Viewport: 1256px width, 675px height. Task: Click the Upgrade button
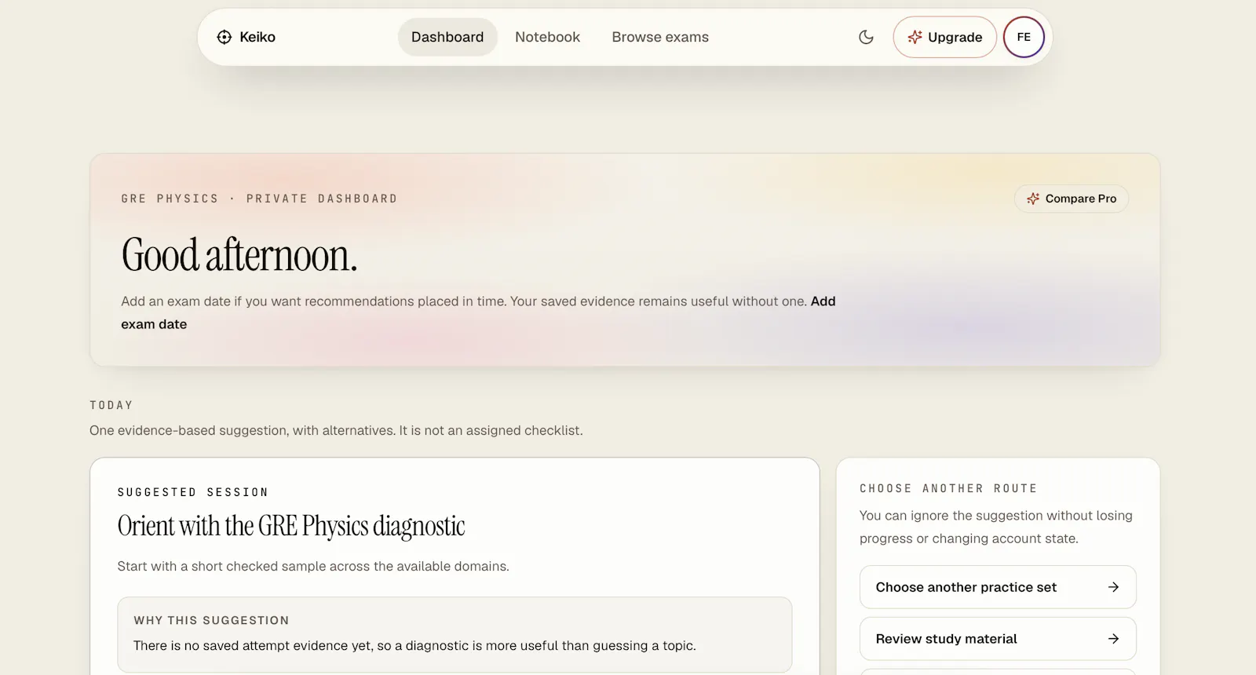pos(945,37)
